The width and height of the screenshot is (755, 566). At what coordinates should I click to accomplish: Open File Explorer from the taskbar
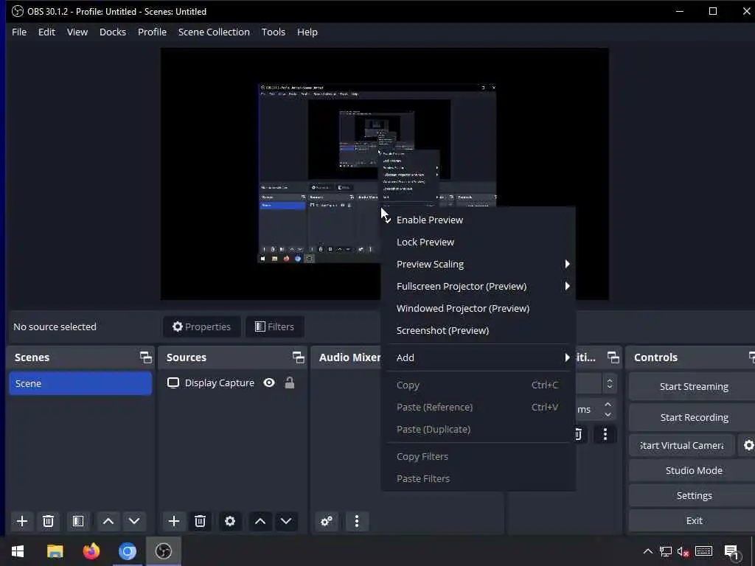(x=55, y=551)
